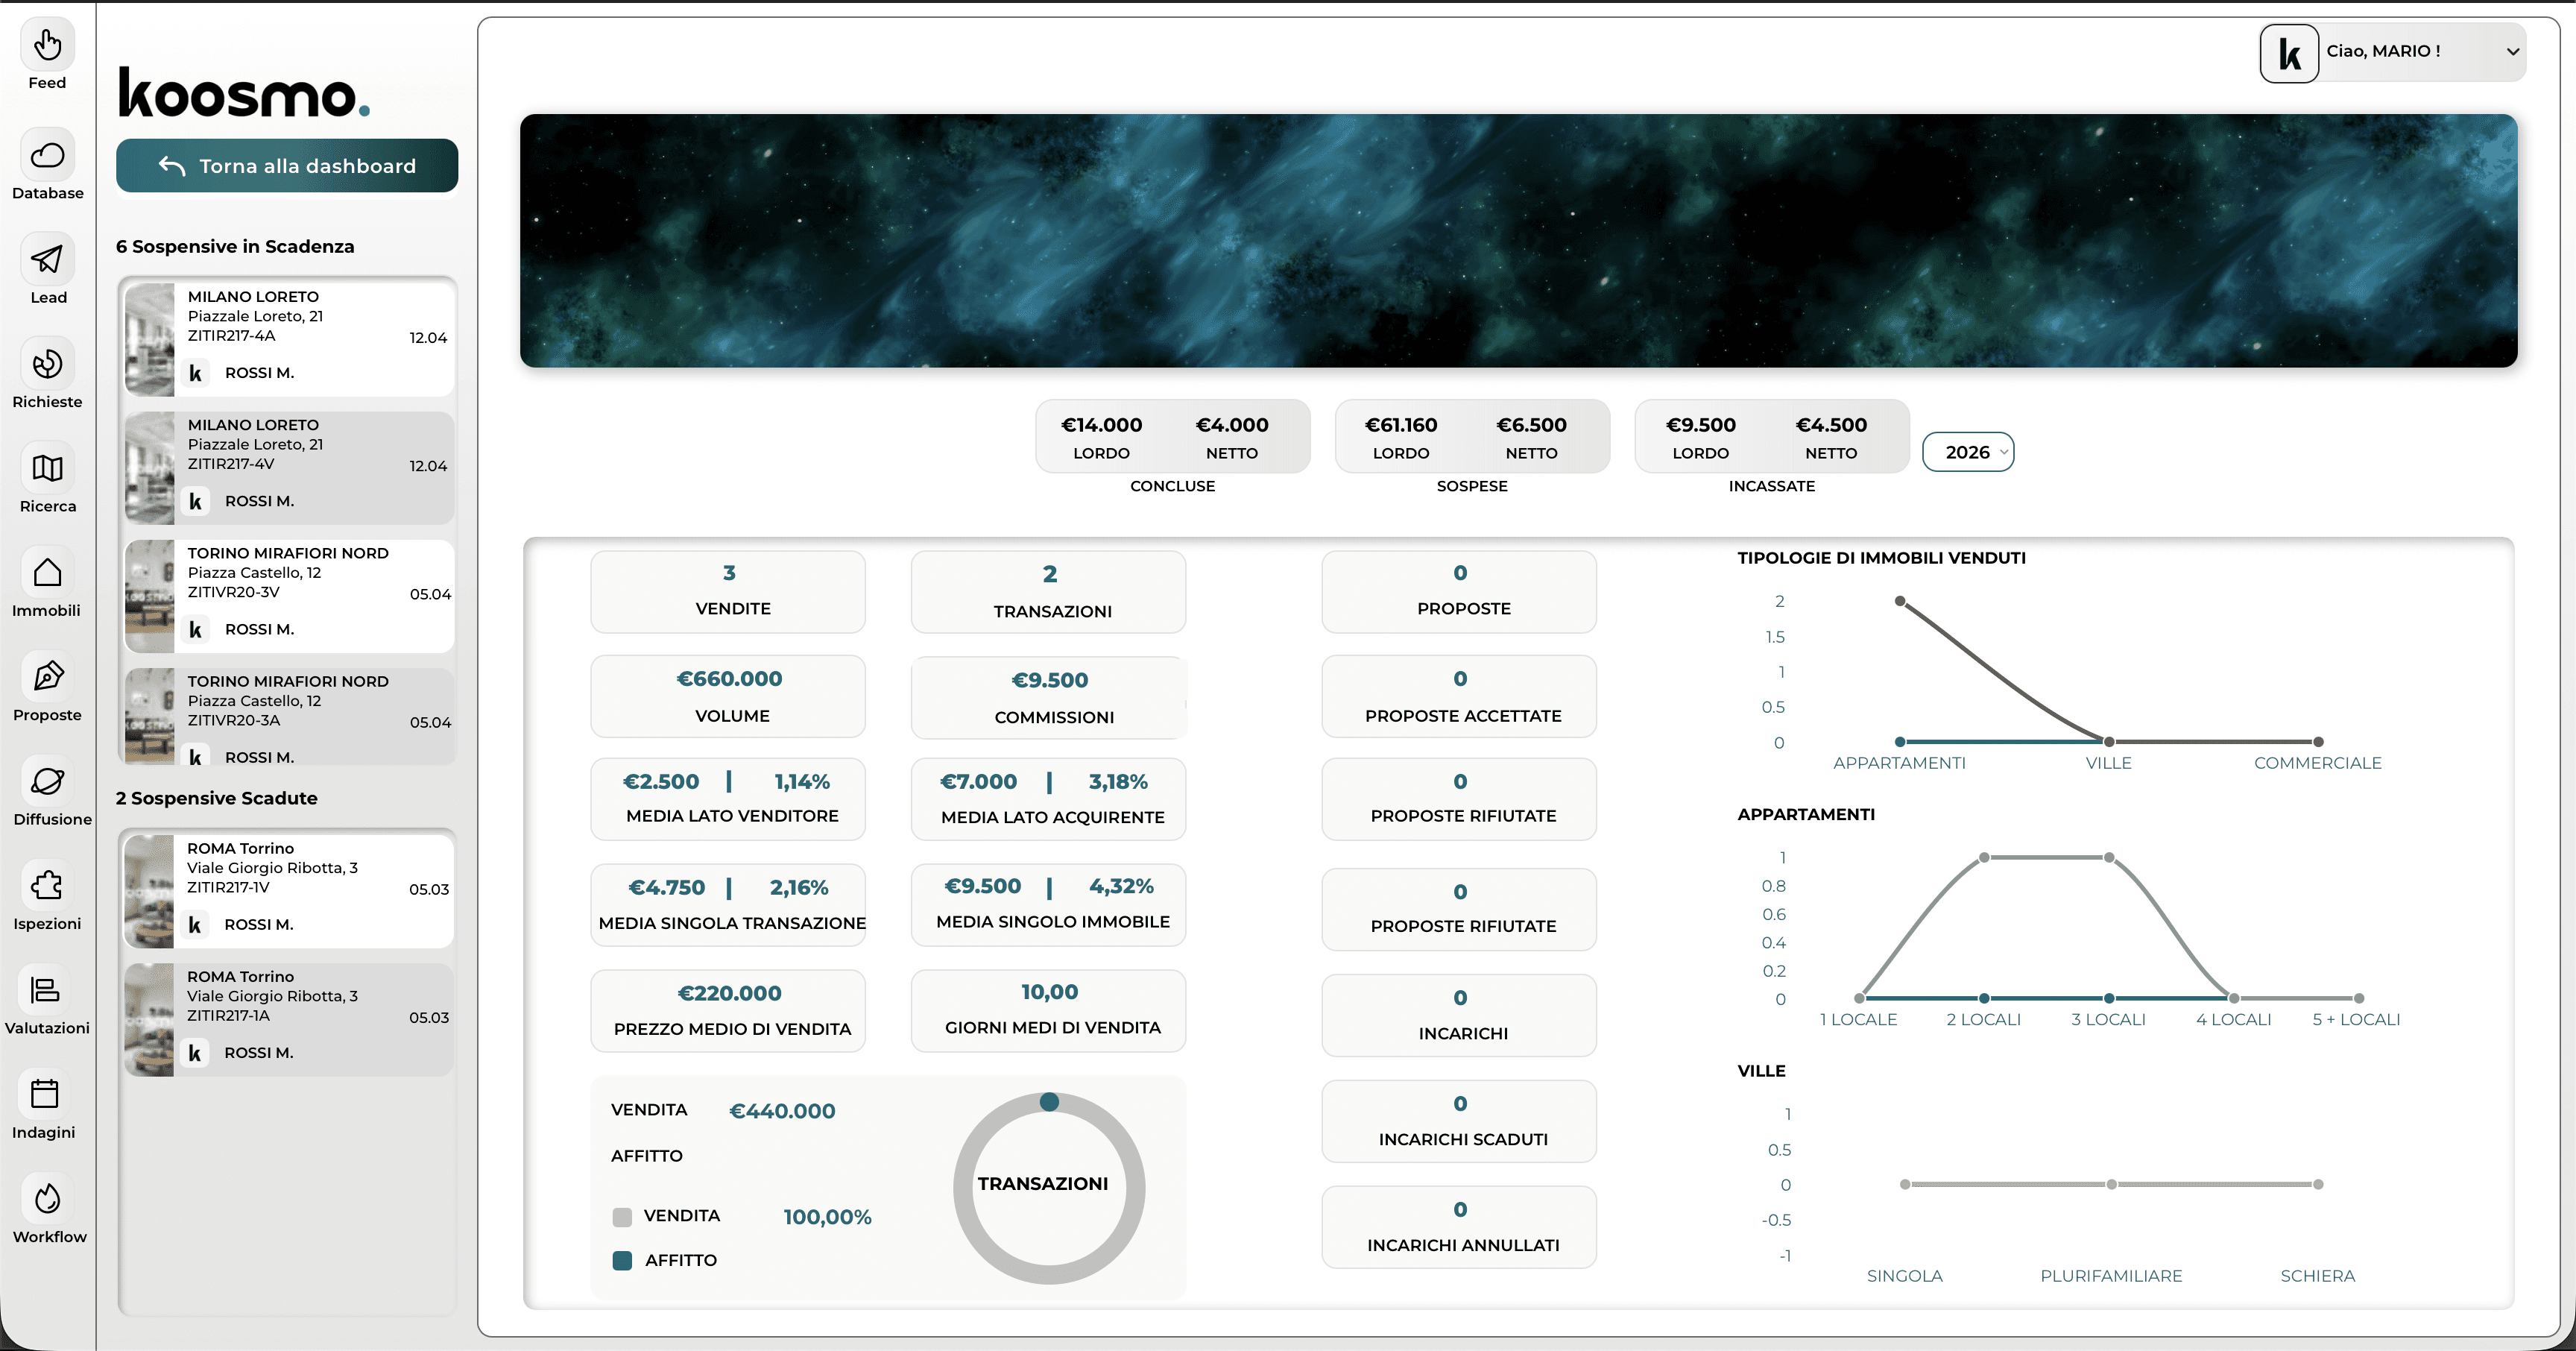Screen dimensions: 2576x1351
Task: Click the INCARICHI ANNULLATI card
Action: coord(1459,1227)
